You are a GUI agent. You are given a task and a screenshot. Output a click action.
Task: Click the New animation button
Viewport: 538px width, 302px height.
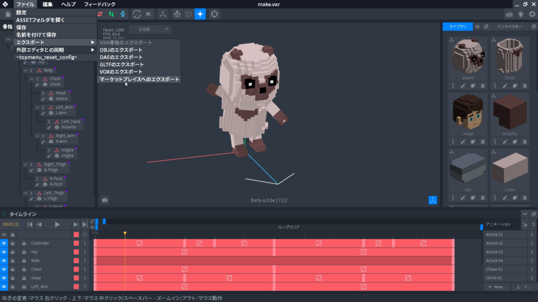(496, 286)
